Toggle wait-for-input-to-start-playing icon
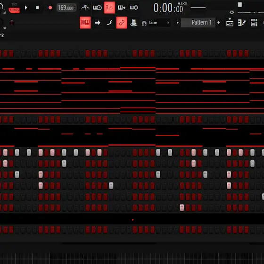This screenshot has height=264, width=264. click(97, 8)
